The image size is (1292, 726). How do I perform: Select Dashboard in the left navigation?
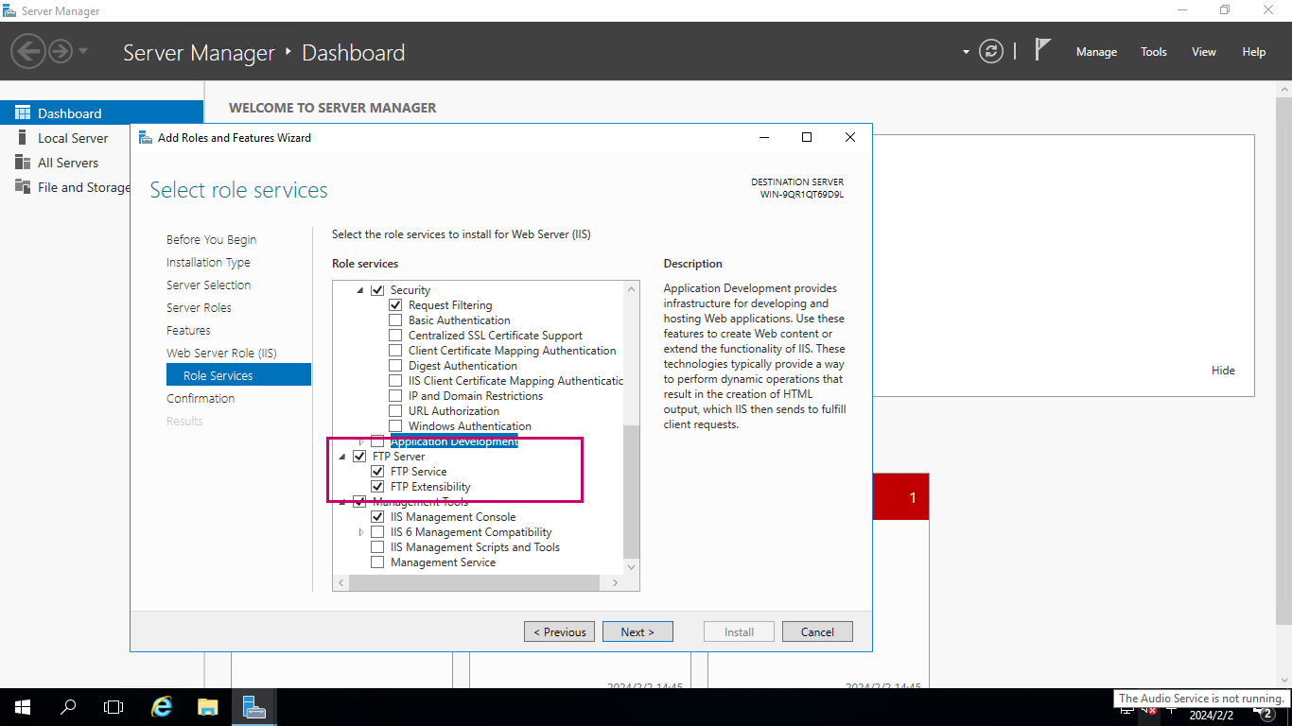(x=101, y=112)
